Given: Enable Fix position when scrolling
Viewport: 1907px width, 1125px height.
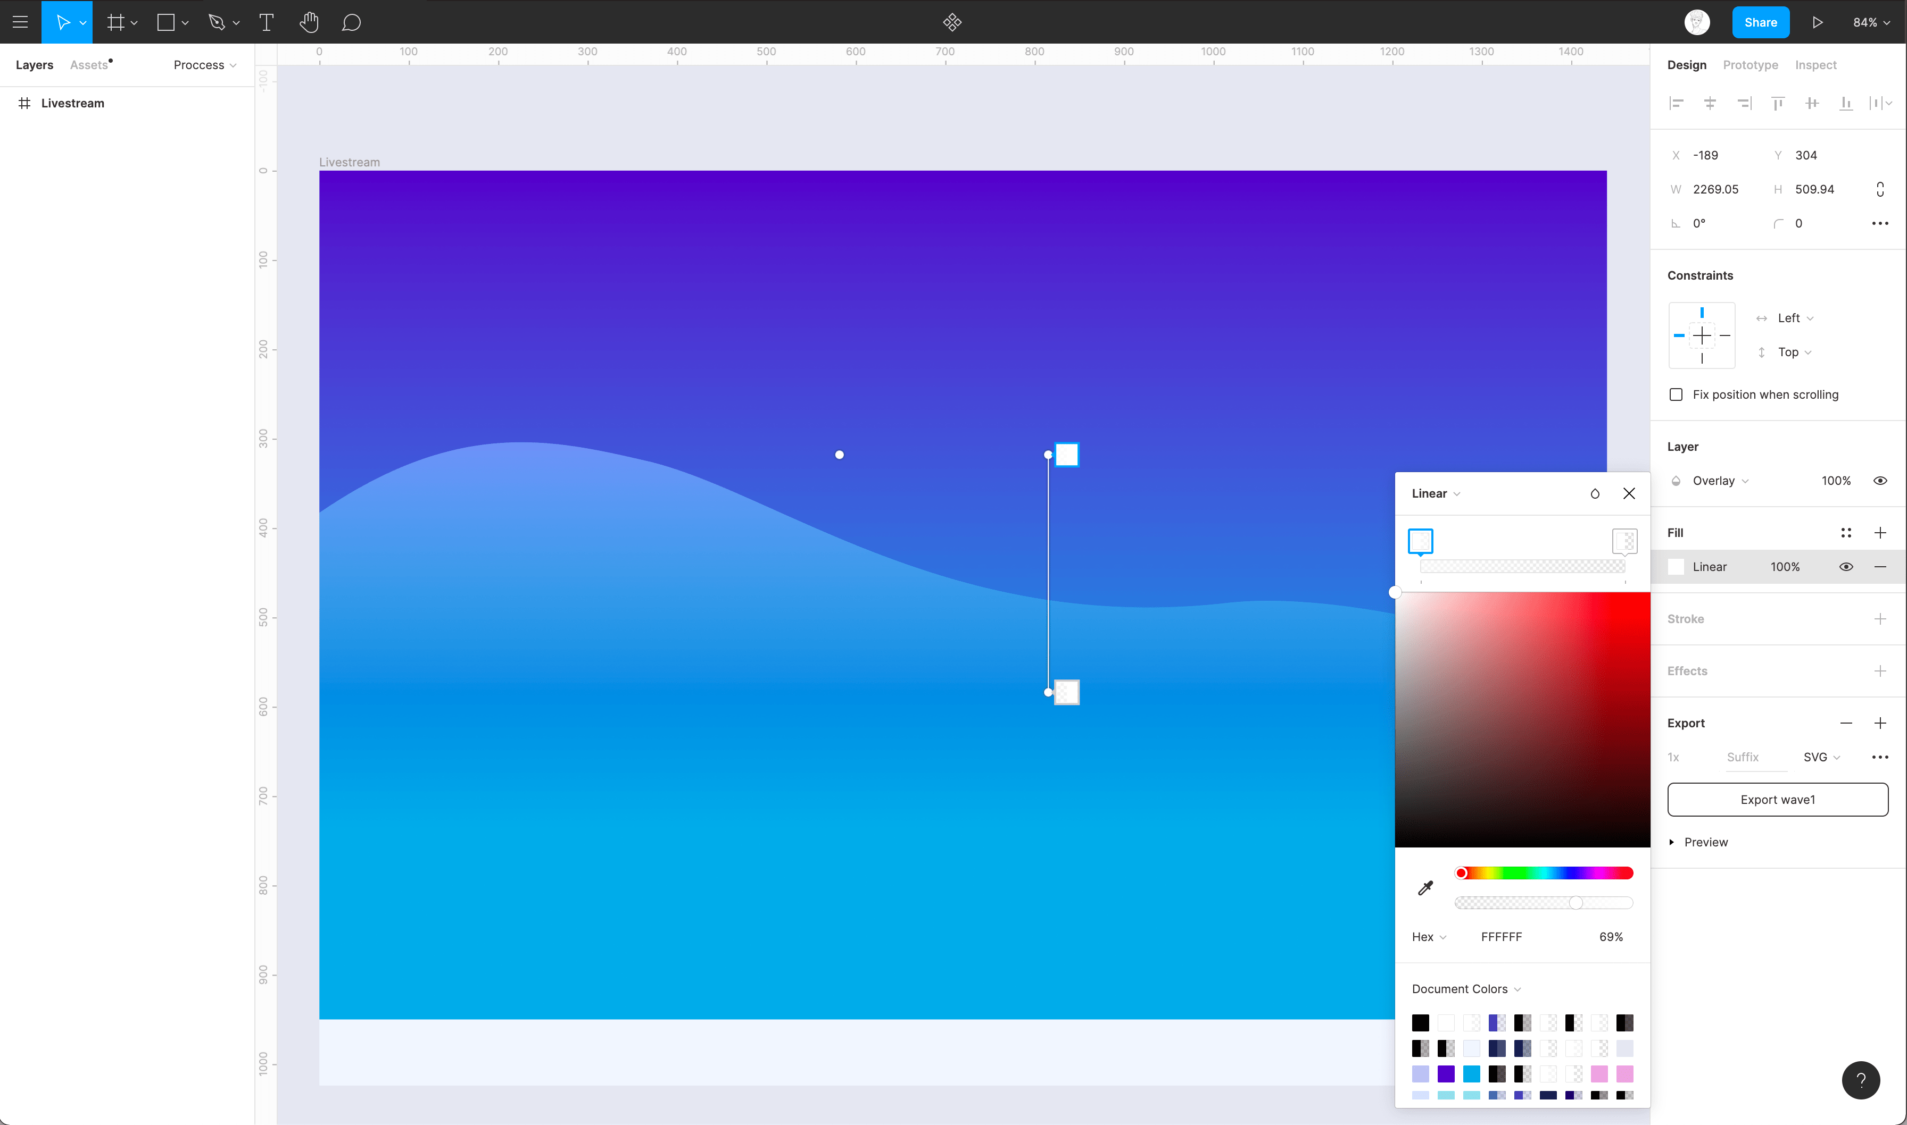Looking at the screenshot, I should 1677,395.
